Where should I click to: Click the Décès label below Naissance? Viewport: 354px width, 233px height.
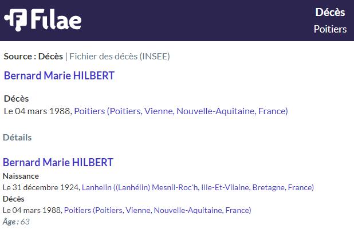(14, 199)
